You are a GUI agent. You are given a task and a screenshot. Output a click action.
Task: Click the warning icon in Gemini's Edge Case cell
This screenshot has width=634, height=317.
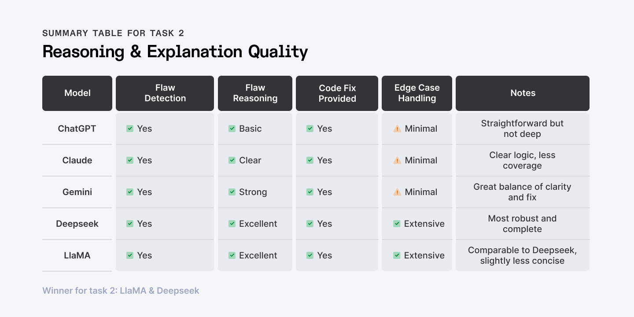(x=397, y=192)
